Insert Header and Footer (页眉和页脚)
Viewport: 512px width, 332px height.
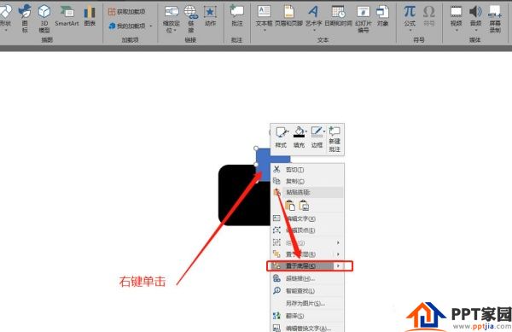(x=288, y=15)
